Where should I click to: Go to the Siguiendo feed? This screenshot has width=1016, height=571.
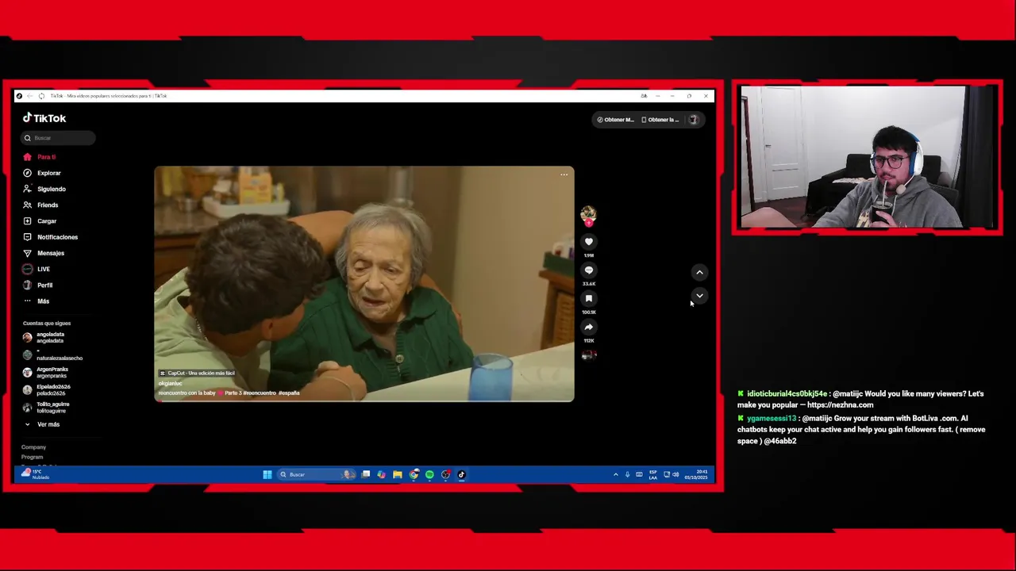pos(44,189)
